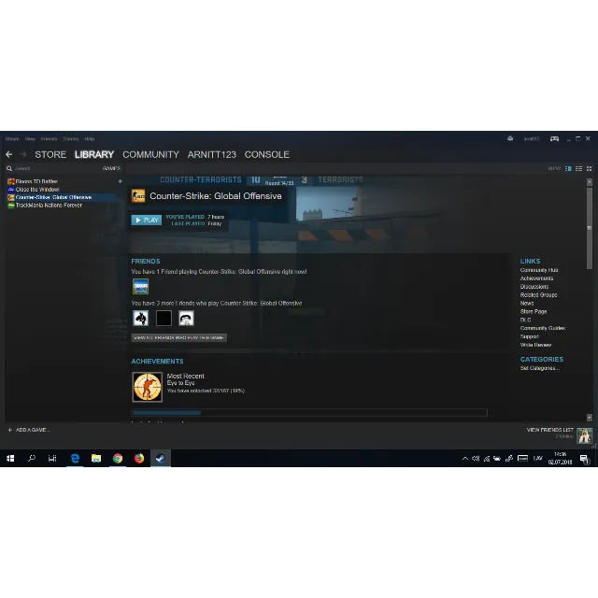598x598 pixels.
Task: Open the Help menu
Action: click(90, 139)
